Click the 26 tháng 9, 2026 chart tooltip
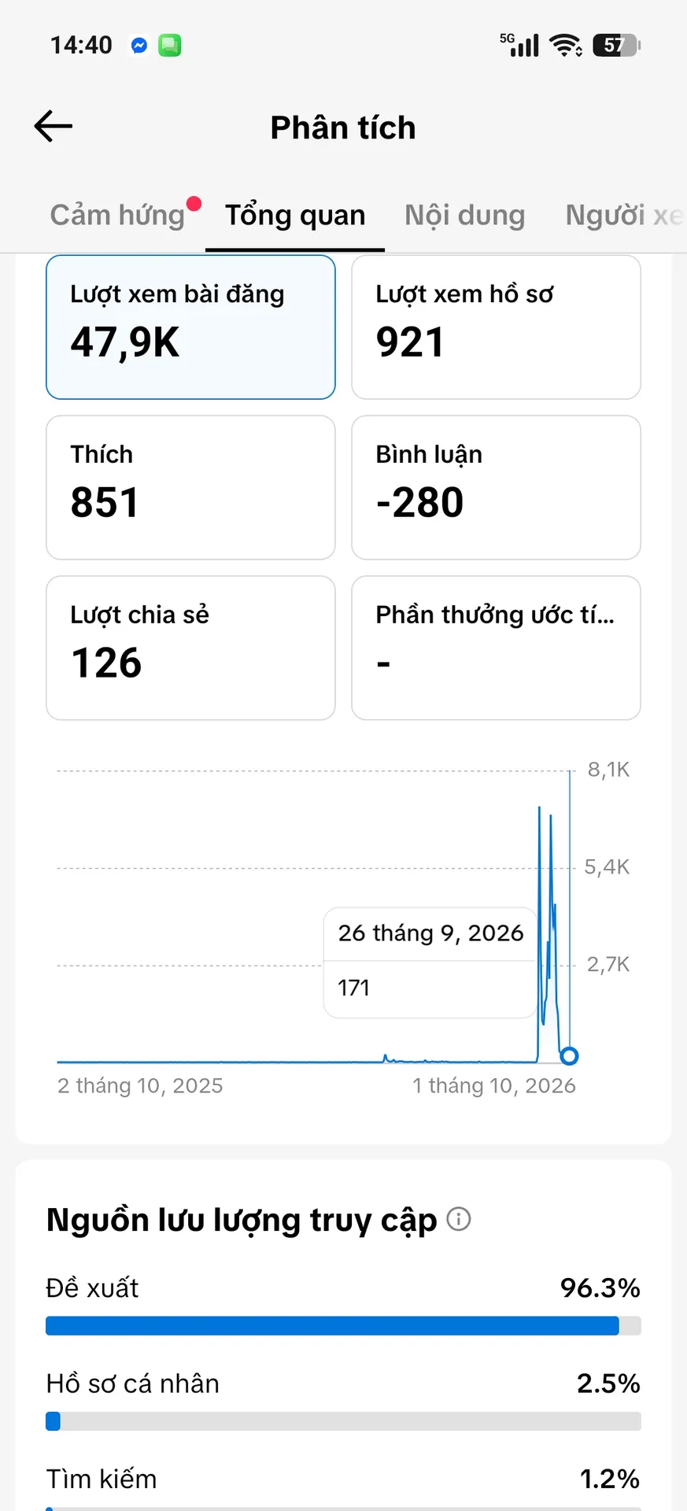687x1511 pixels. coord(430,962)
